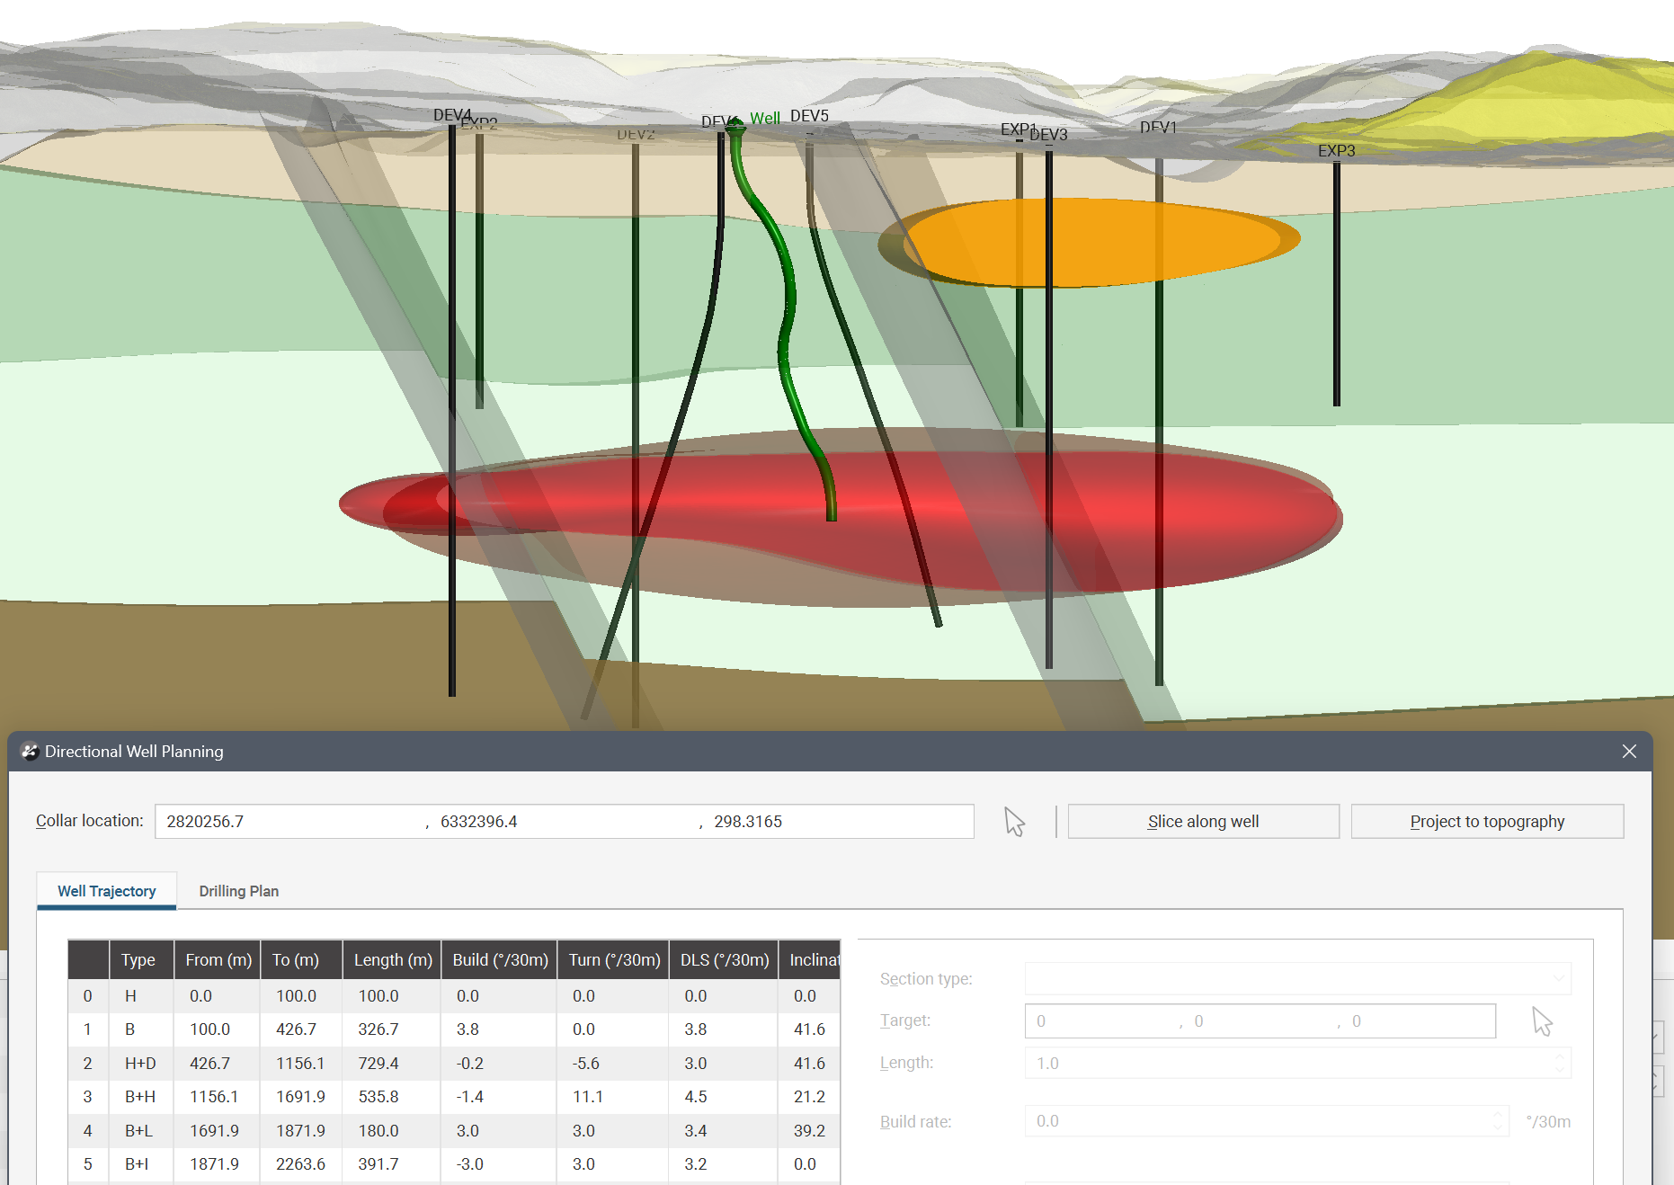Click the Length spinner arrows

(1560, 1064)
